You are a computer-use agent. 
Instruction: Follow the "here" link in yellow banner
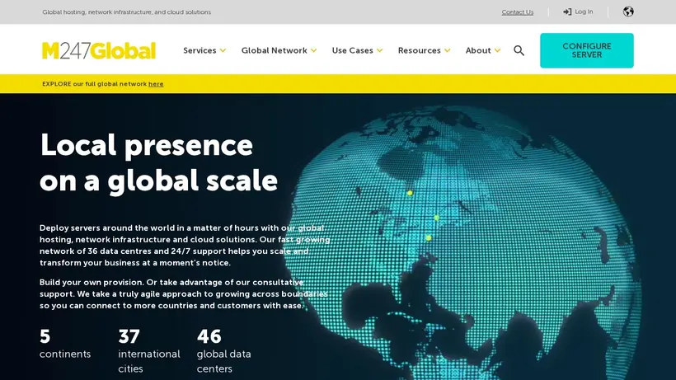click(156, 84)
